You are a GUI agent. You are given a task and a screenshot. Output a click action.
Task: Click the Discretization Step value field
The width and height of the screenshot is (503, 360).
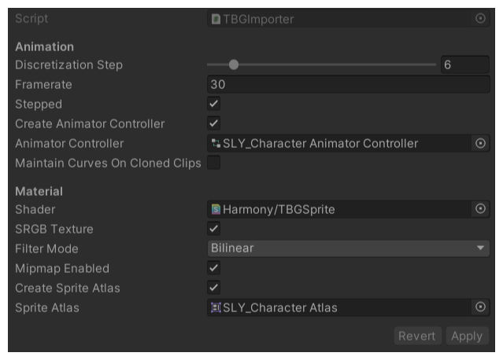pyautogui.click(x=464, y=64)
